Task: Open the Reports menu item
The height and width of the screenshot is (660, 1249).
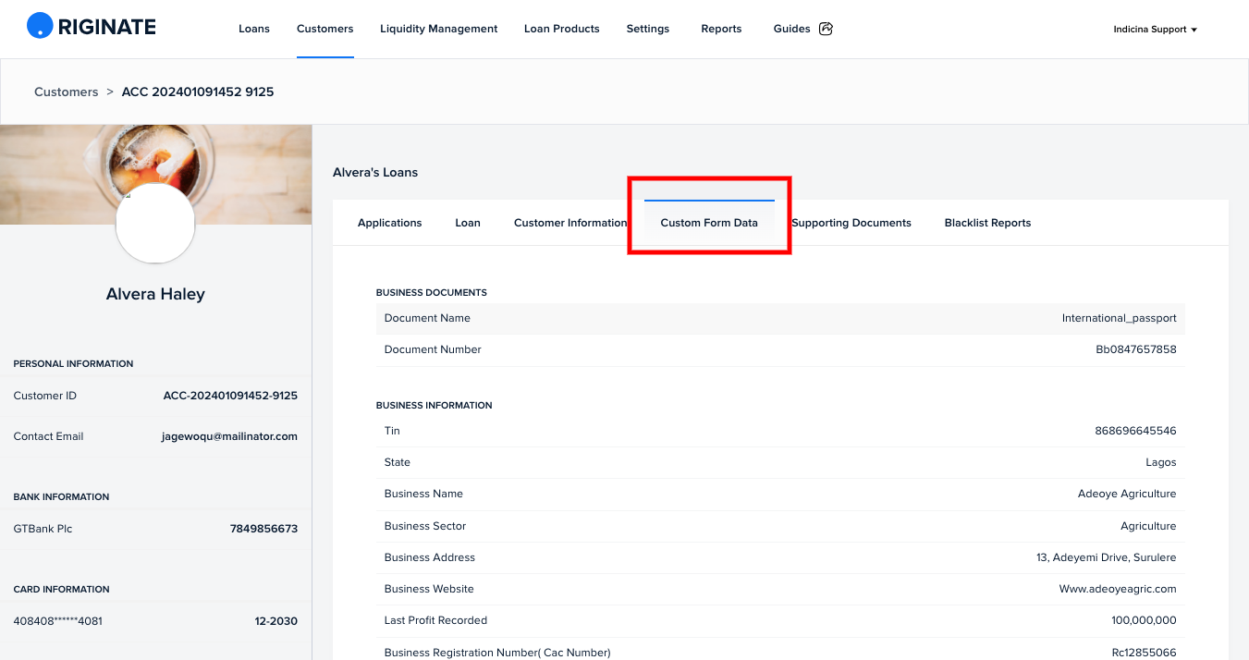Action: pyautogui.click(x=721, y=29)
